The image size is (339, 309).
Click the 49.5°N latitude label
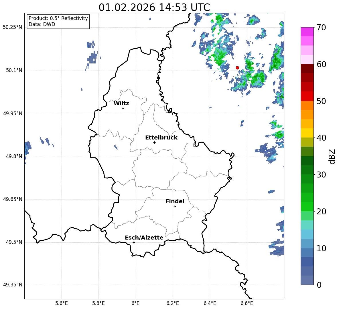click(x=14, y=242)
